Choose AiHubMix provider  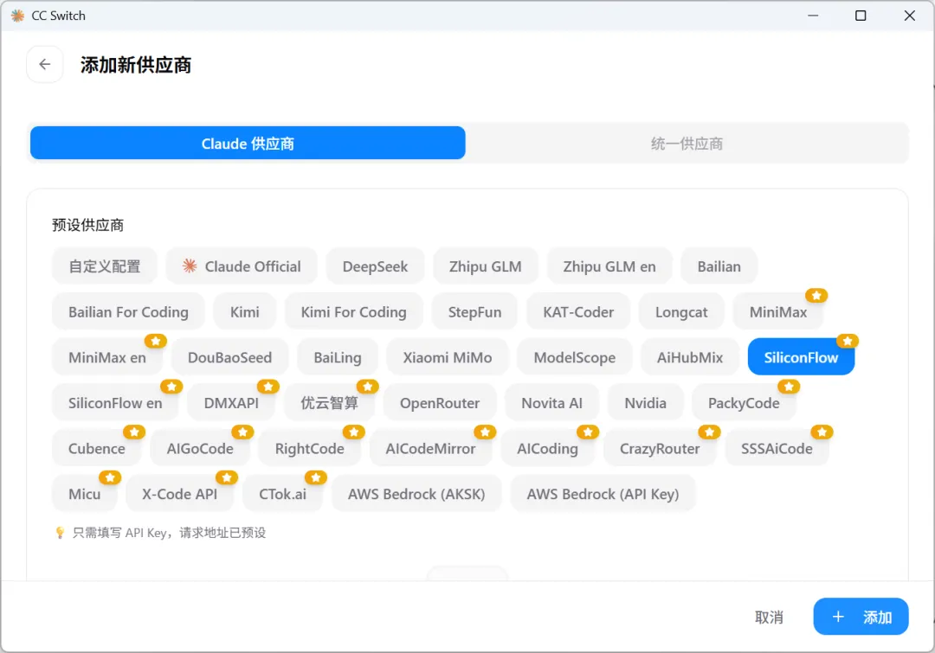point(690,357)
